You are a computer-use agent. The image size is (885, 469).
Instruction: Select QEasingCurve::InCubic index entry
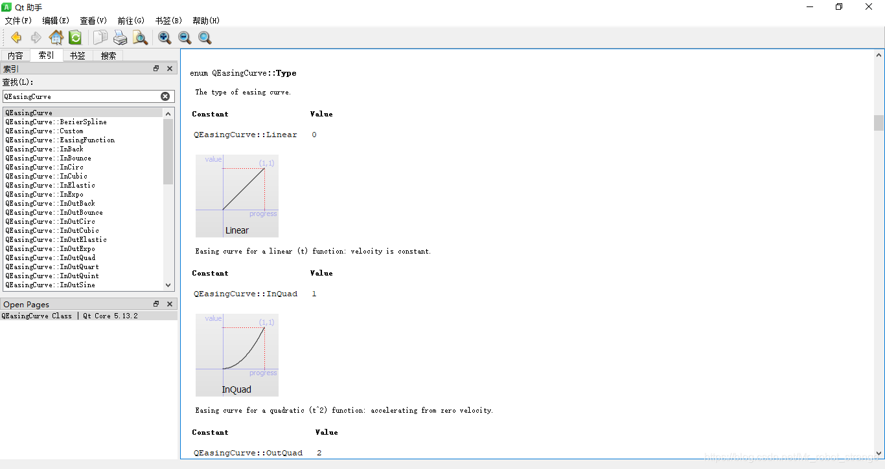[x=84, y=176]
